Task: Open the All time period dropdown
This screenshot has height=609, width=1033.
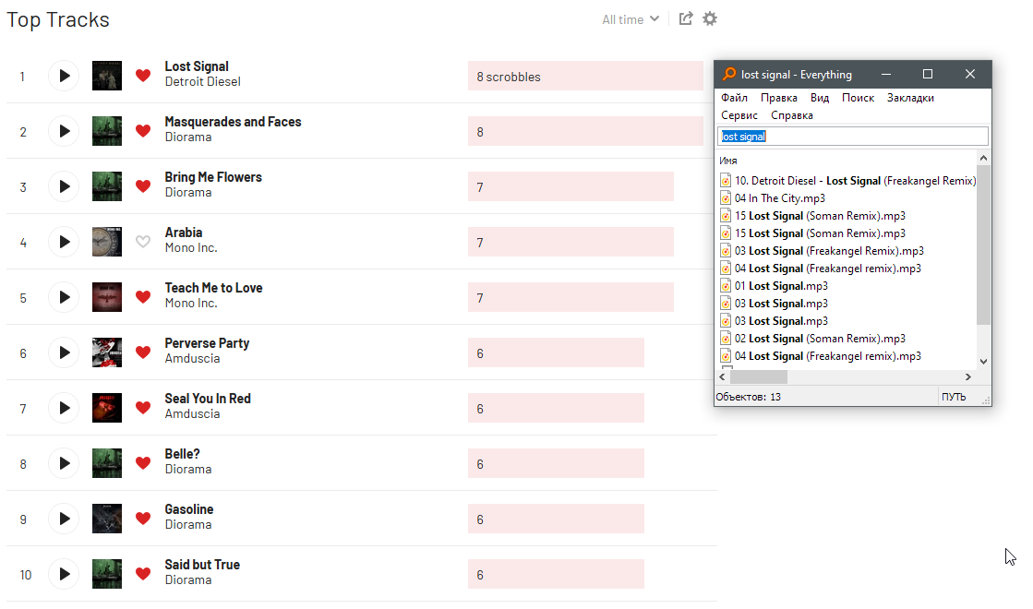Action: [630, 19]
